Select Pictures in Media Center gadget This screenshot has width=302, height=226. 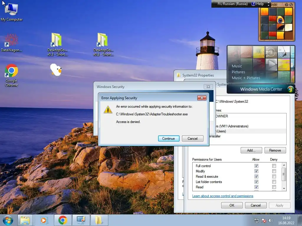click(238, 72)
